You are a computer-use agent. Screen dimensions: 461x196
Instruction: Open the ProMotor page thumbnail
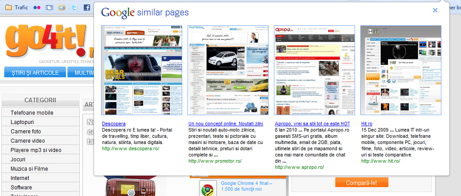click(x=228, y=70)
